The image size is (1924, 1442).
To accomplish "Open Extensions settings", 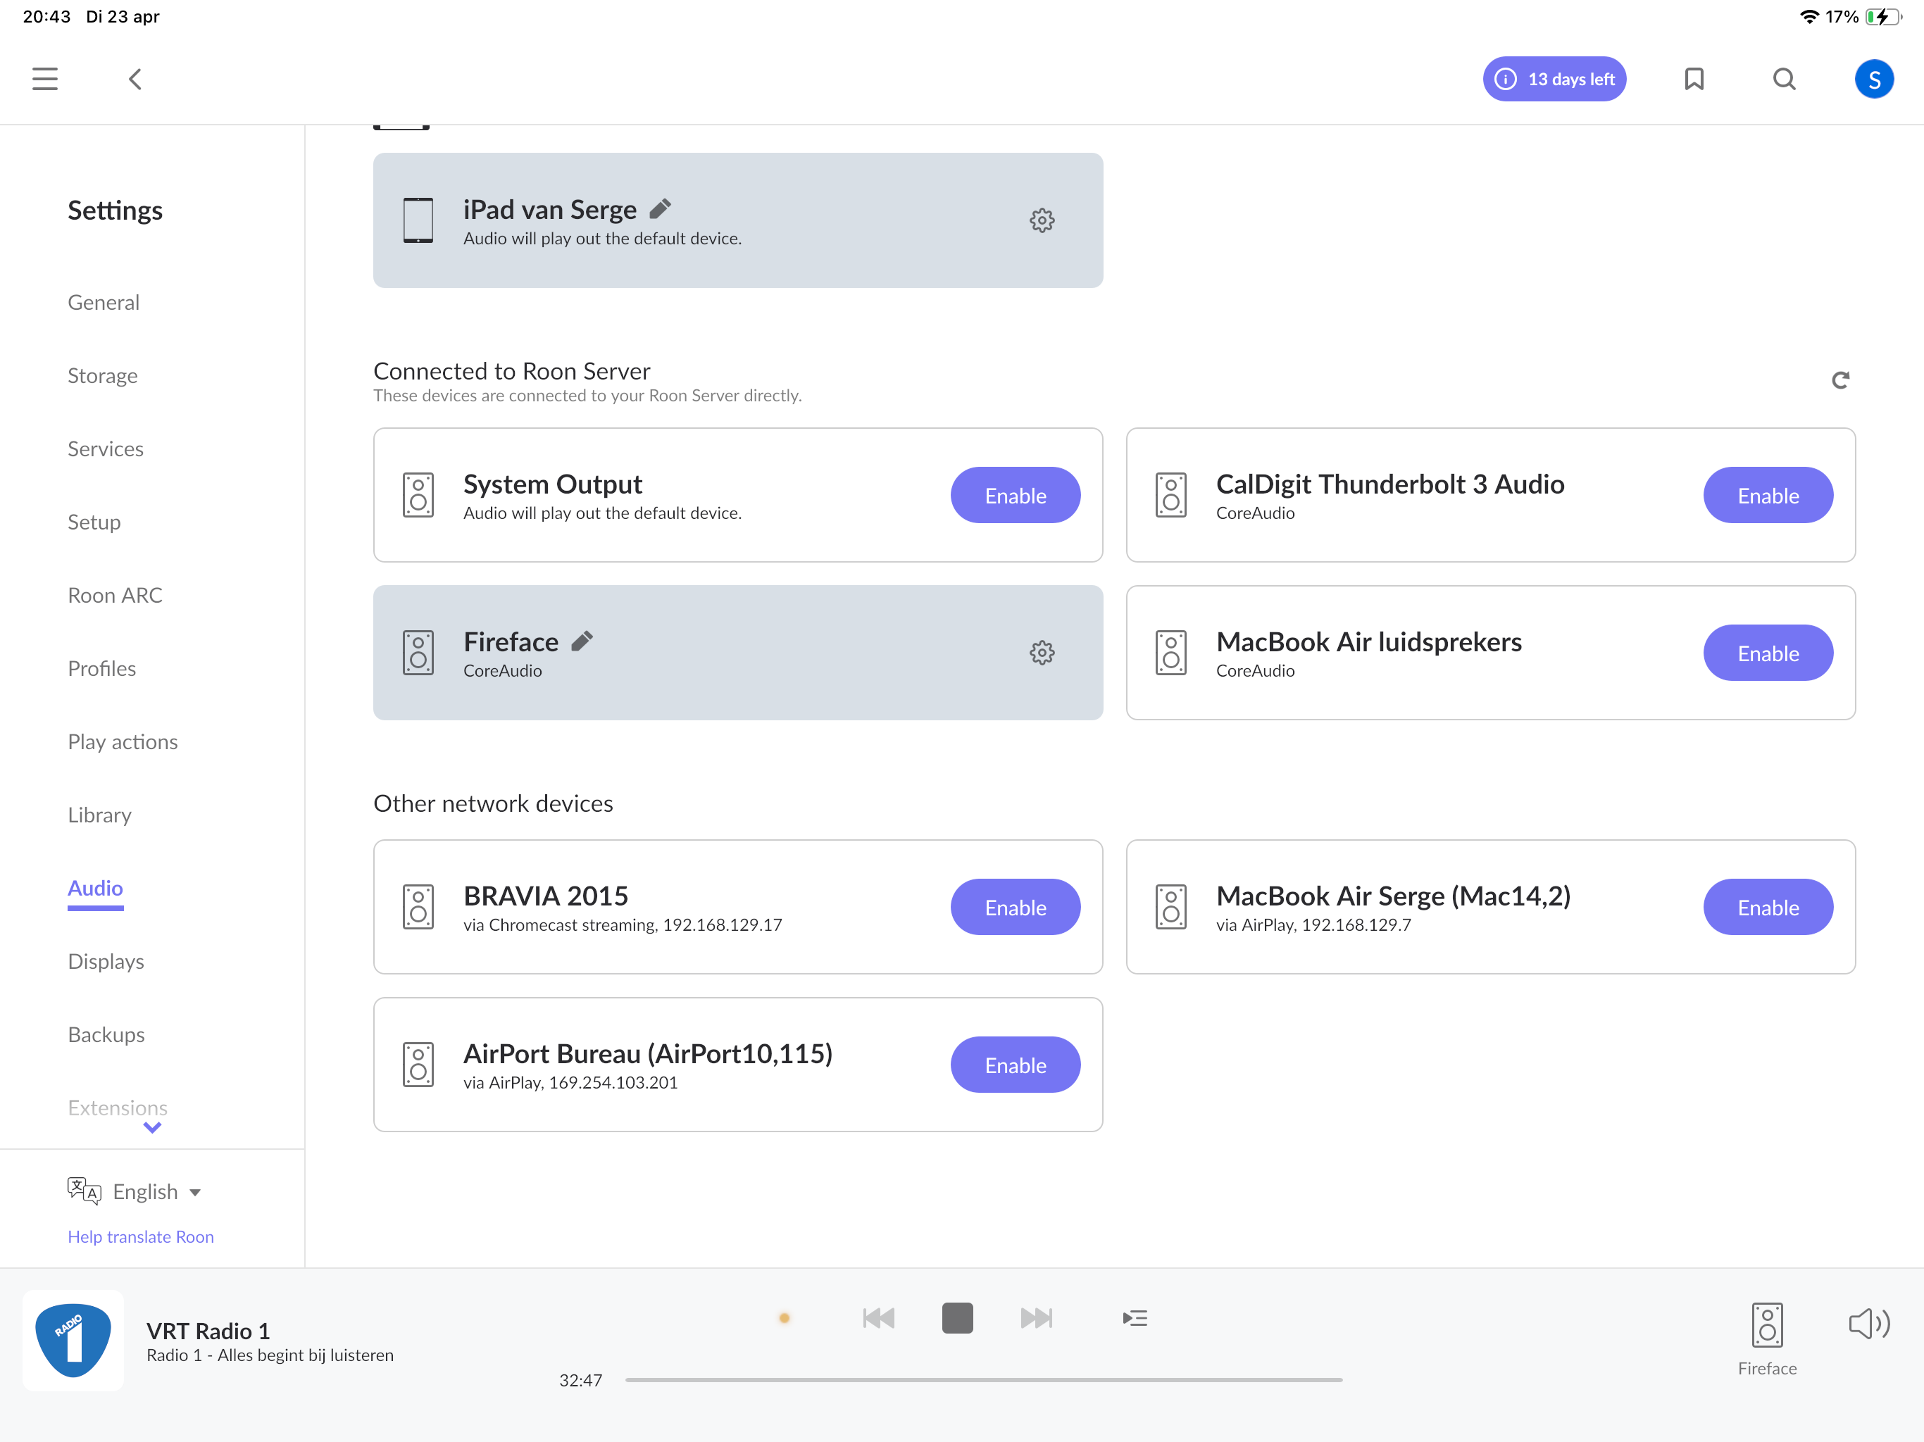I will click(x=118, y=1107).
